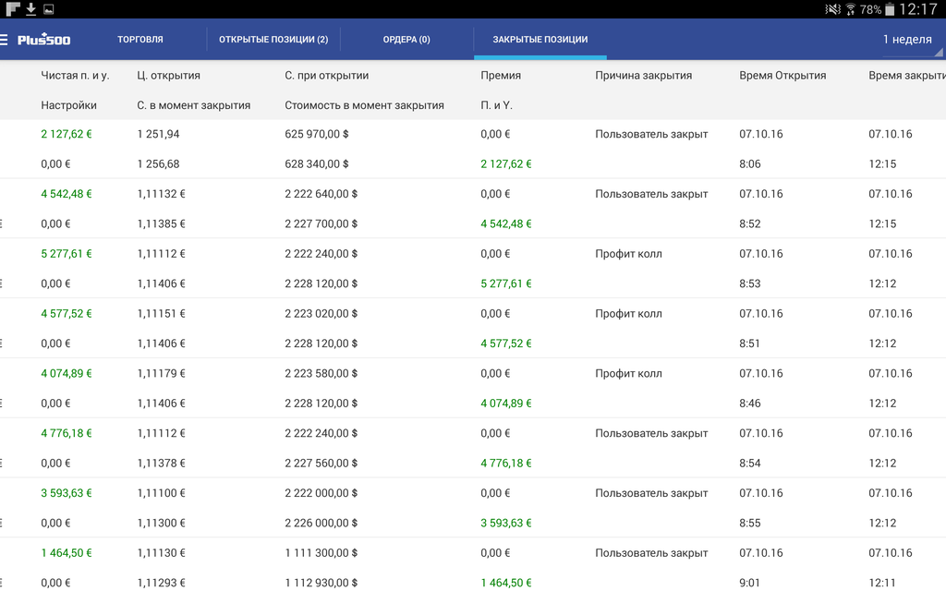Click the Причина закрытия column header
The width and height of the screenshot is (946, 591).
(643, 76)
